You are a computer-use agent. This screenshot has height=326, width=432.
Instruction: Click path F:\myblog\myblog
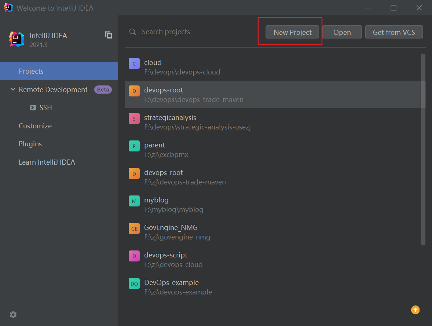173,210
